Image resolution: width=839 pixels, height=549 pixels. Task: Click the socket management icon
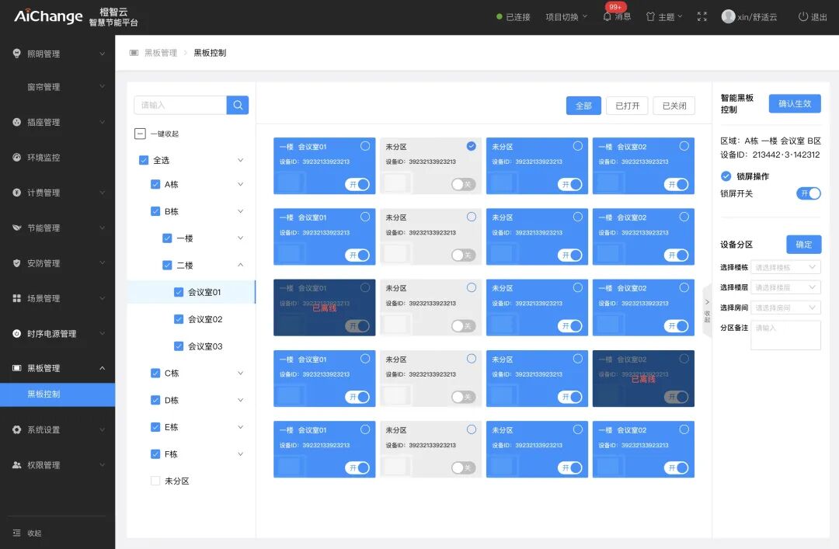pyautogui.click(x=16, y=122)
